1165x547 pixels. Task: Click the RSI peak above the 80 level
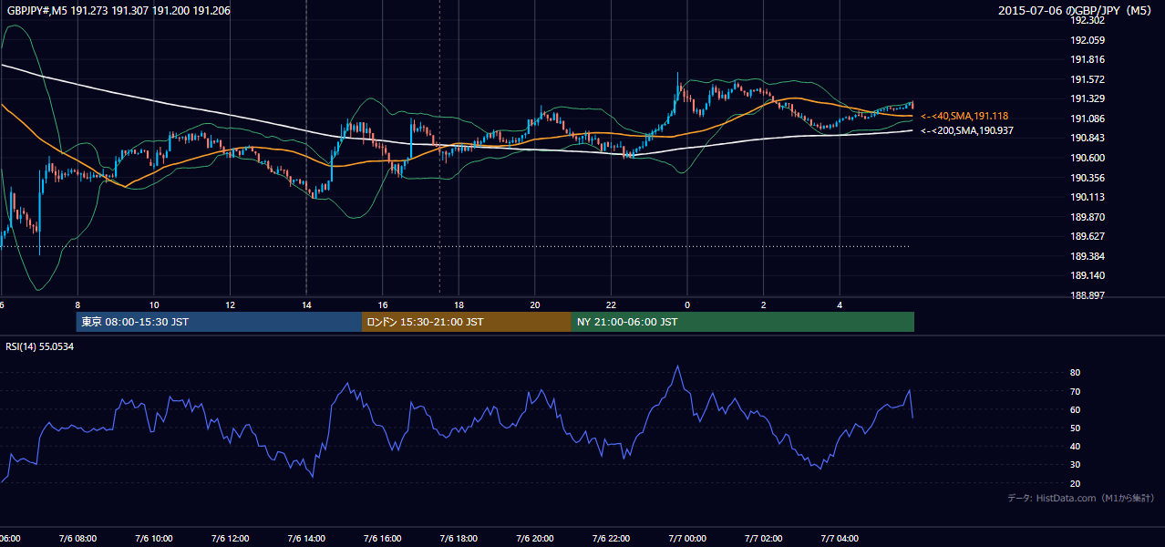click(x=677, y=367)
